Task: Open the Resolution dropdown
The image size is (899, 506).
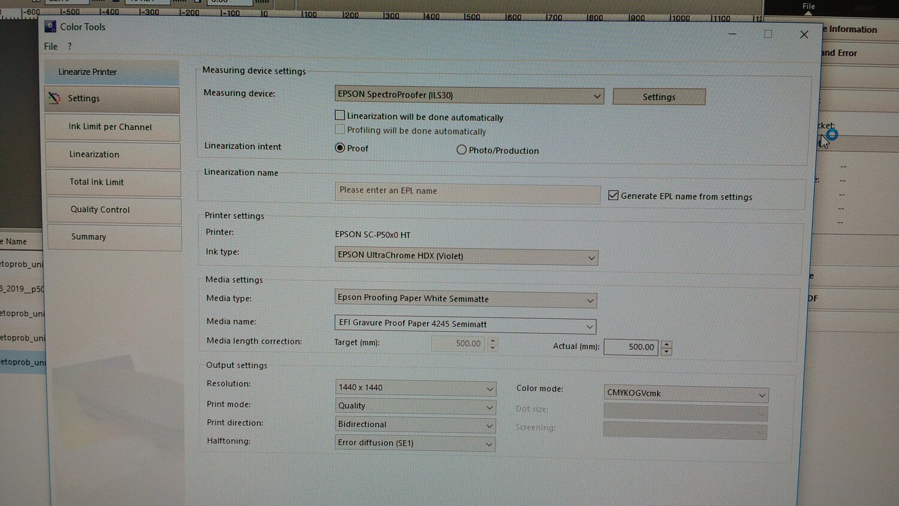Action: 415,388
